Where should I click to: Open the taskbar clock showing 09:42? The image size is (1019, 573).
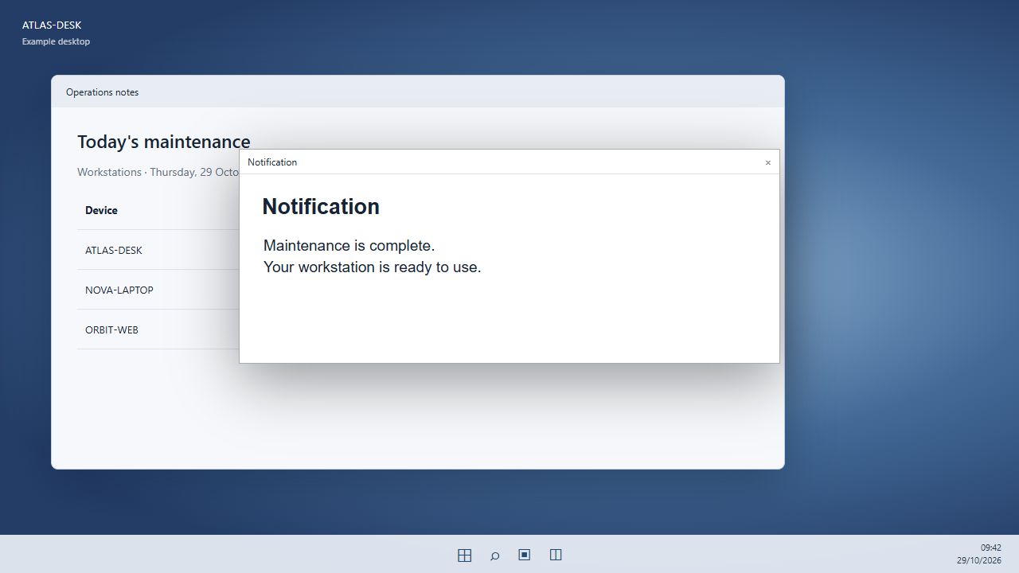(990, 548)
